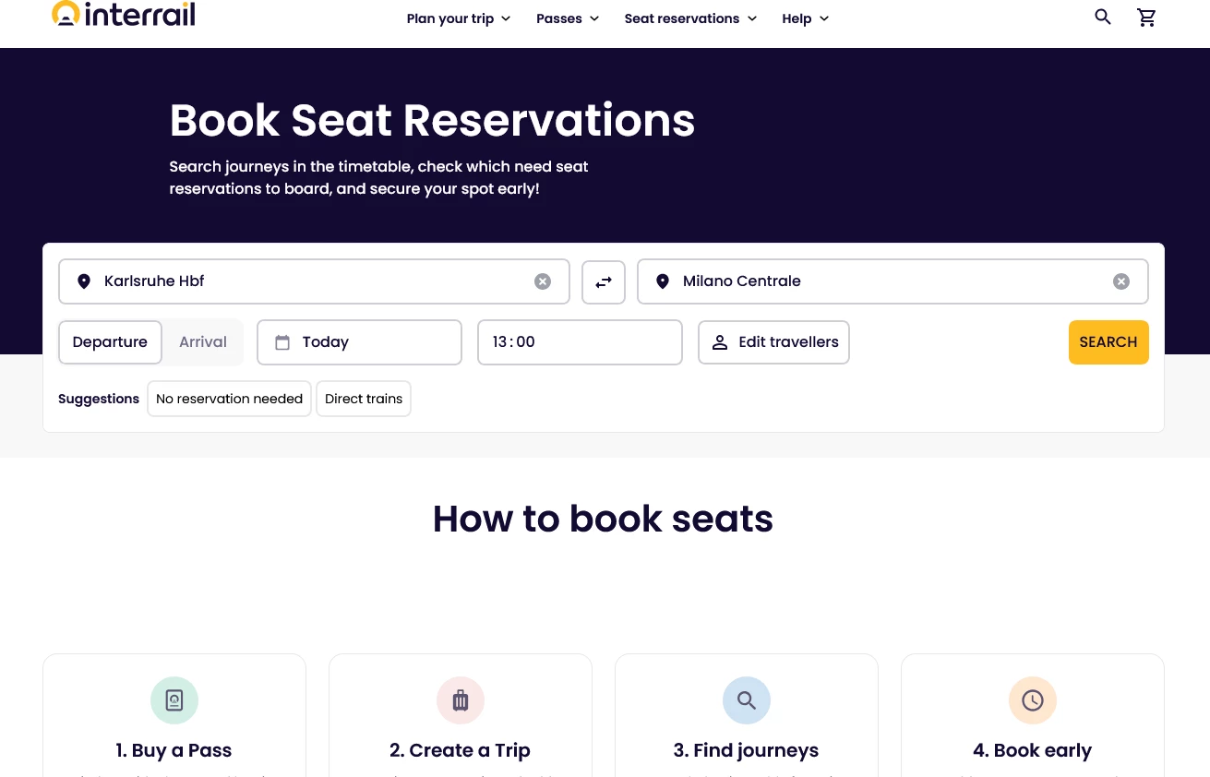Screen dimensions: 1210x777
Task: Swap origin and destination stations
Action: (x=604, y=282)
